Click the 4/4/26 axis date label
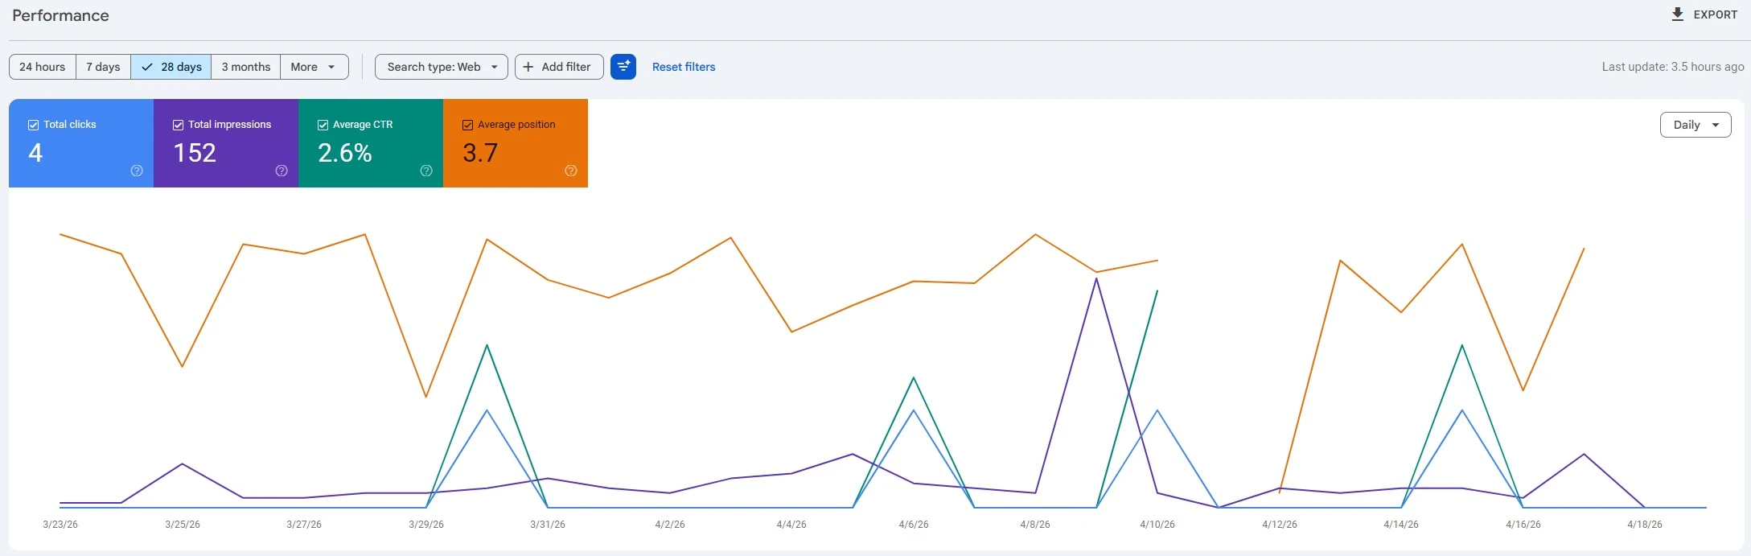Image resolution: width=1751 pixels, height=556 pixels. pos(791,525)
